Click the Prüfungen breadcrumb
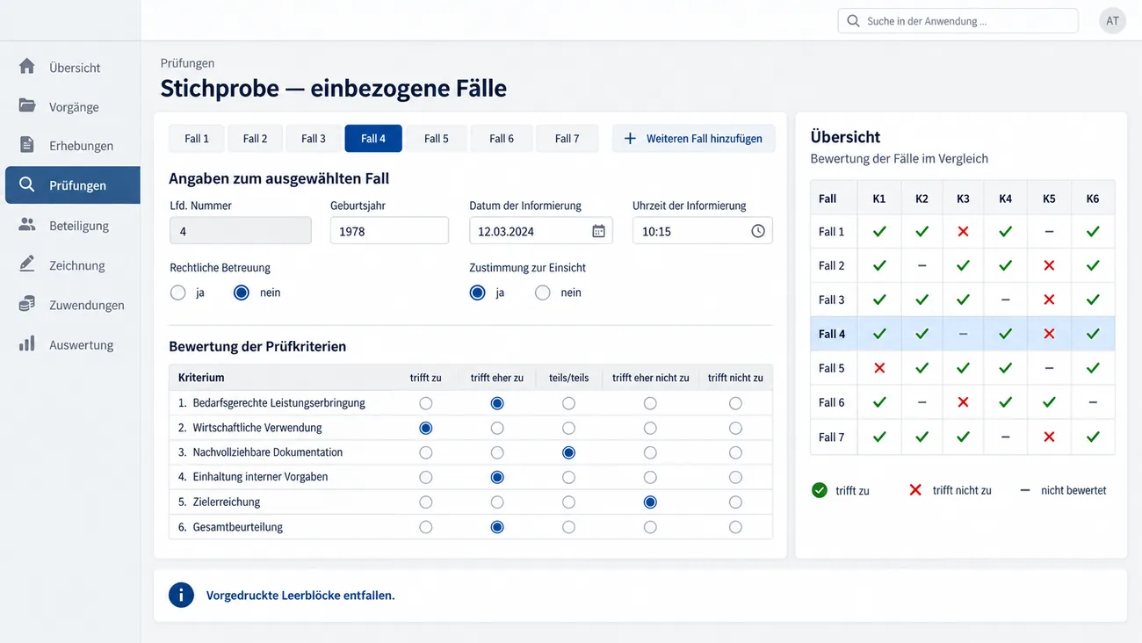1142x643 pixels. pyautogui.click(x=187, y=63)
